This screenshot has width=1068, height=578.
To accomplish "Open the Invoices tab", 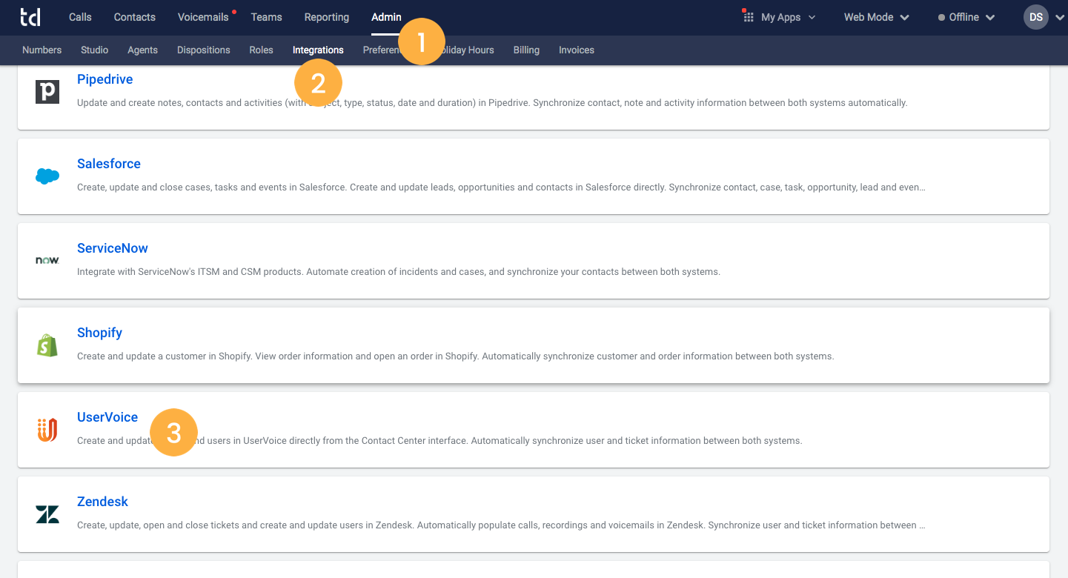I will click(x=577, y=50).
